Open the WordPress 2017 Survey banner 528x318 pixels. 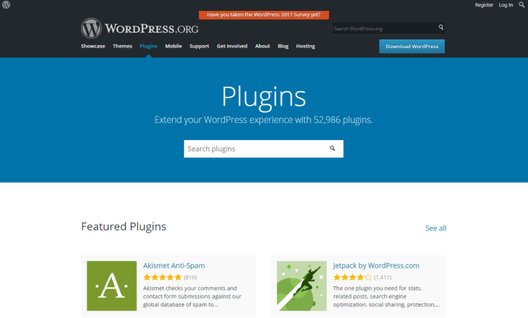[x=264, y=15]
